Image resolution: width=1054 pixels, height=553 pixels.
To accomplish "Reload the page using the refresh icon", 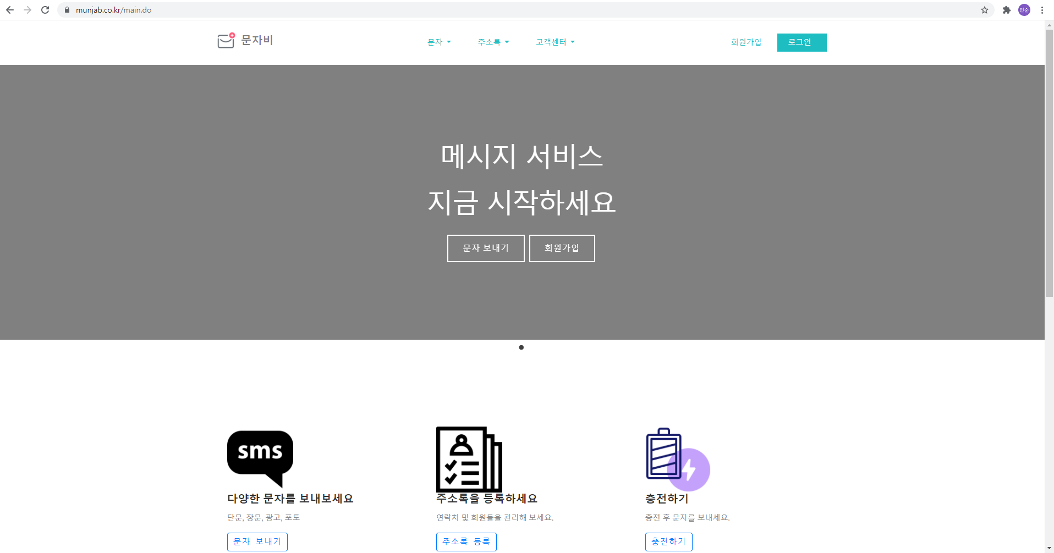I will point(45,10).
